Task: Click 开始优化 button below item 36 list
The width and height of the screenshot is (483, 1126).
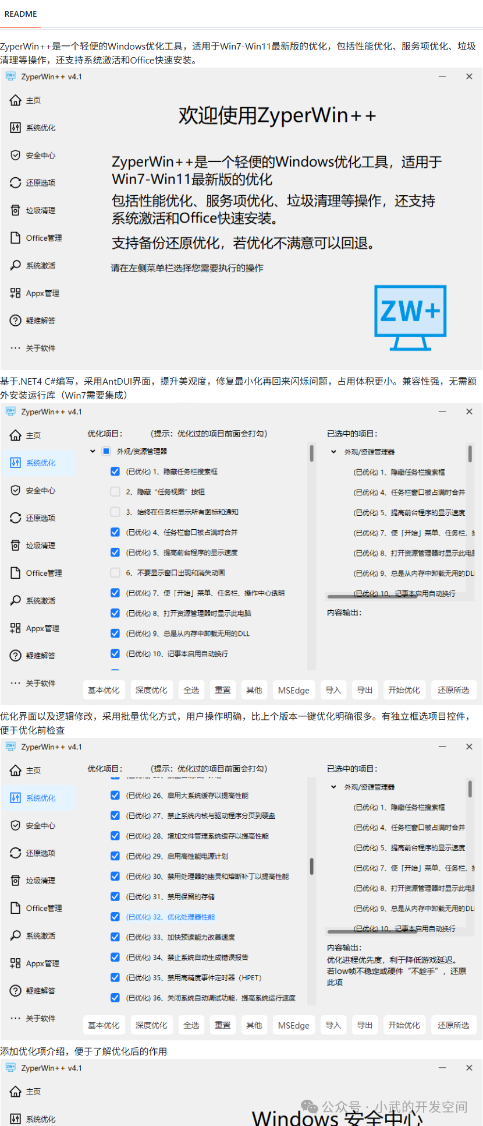Action: 404,1025
